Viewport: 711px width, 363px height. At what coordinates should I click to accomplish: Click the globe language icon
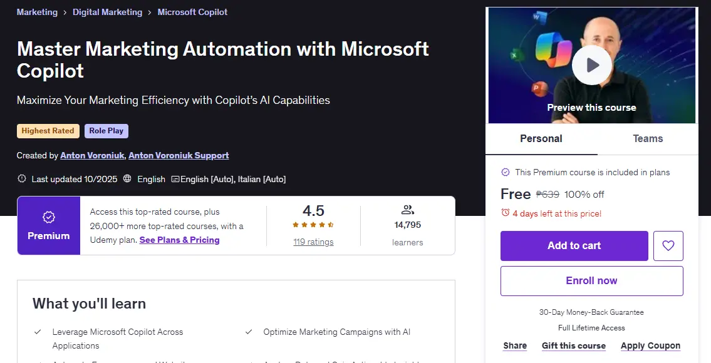pos(127,178)
